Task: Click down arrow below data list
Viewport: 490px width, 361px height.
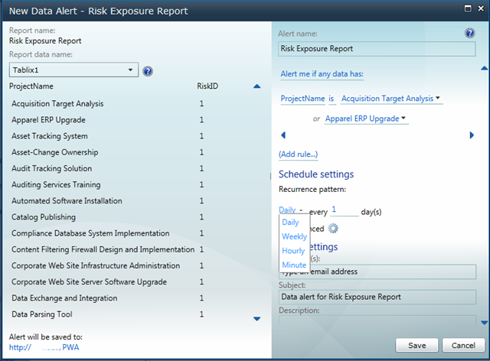Action: pyautogui.click(x=257, y=319)
